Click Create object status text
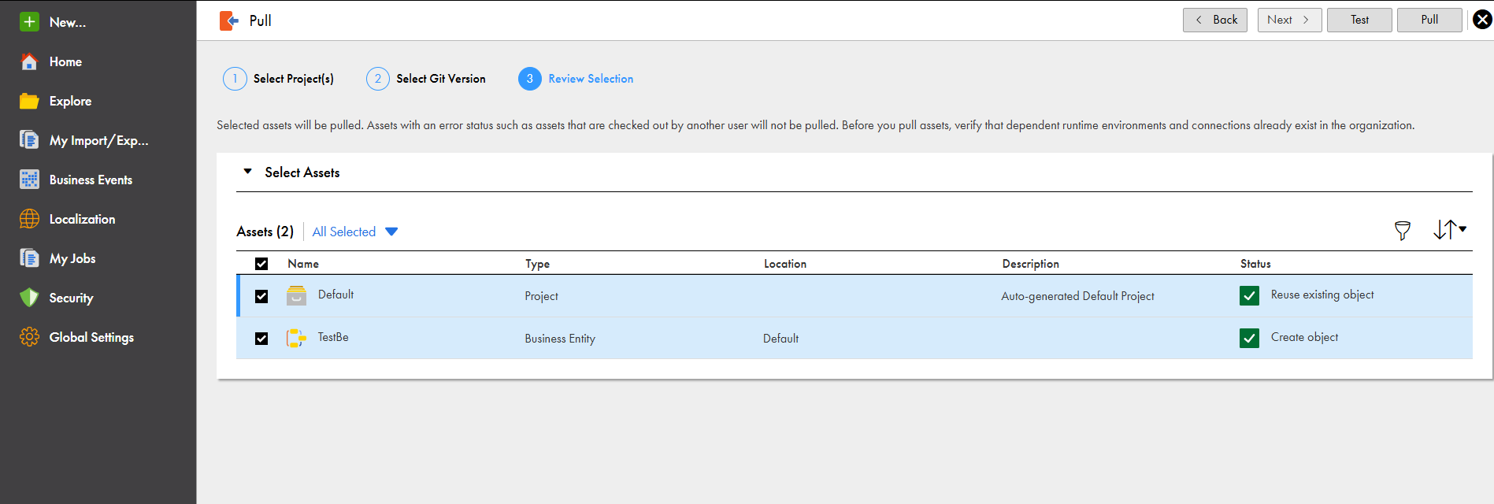 pyautogui.click(x=1304, y=337)
